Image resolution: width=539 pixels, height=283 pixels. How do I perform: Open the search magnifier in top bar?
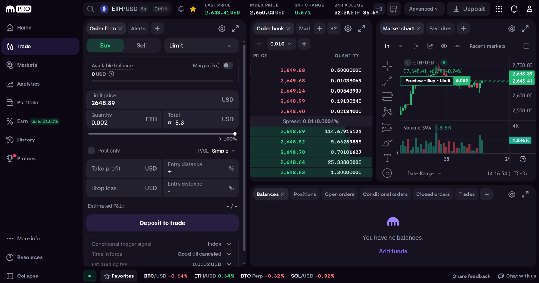click(x=90, y=9)
